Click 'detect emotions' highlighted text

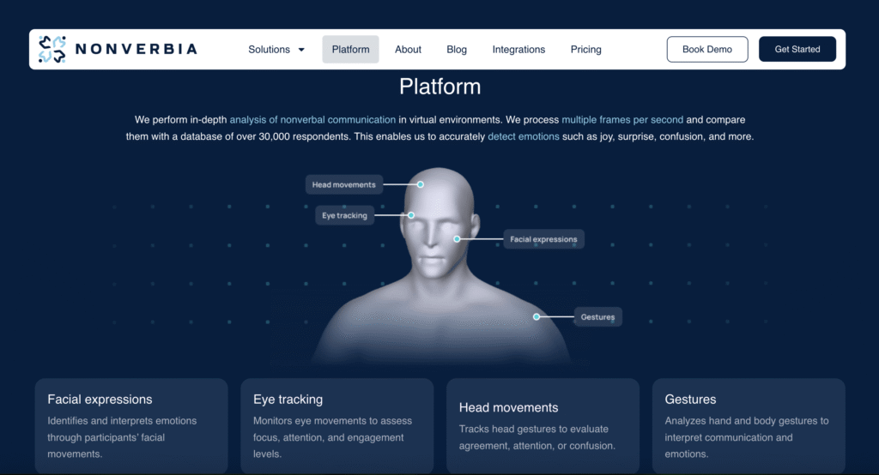[523, 136]
